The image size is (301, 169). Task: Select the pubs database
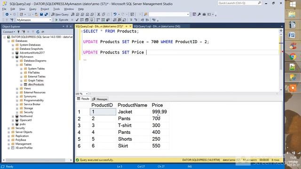click(23, 124)
